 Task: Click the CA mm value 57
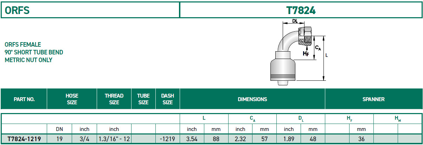(x=264, y=139)
